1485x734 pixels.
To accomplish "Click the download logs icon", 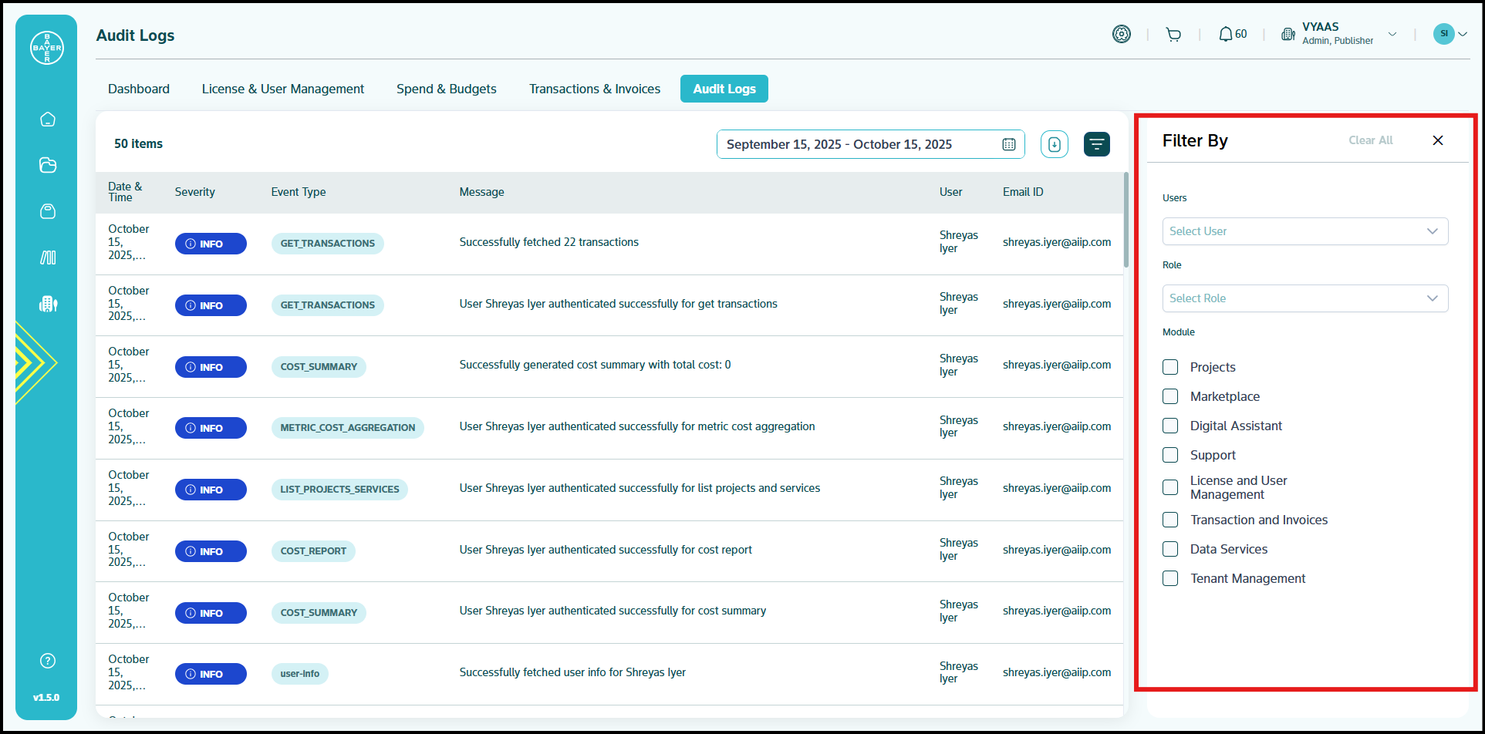I will 1054,144.
